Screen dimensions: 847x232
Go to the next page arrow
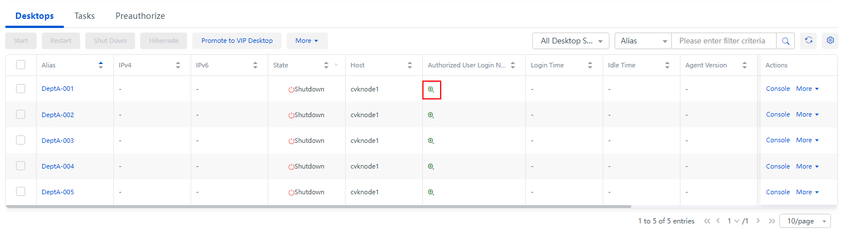[x=758, y=221]
